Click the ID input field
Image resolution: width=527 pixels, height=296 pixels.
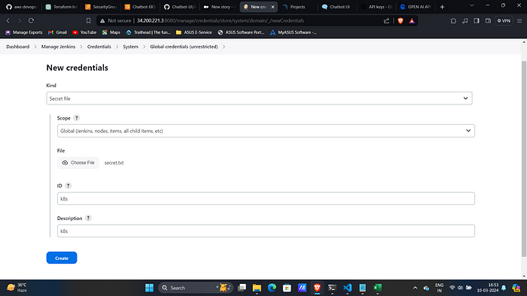click(266, 198)
